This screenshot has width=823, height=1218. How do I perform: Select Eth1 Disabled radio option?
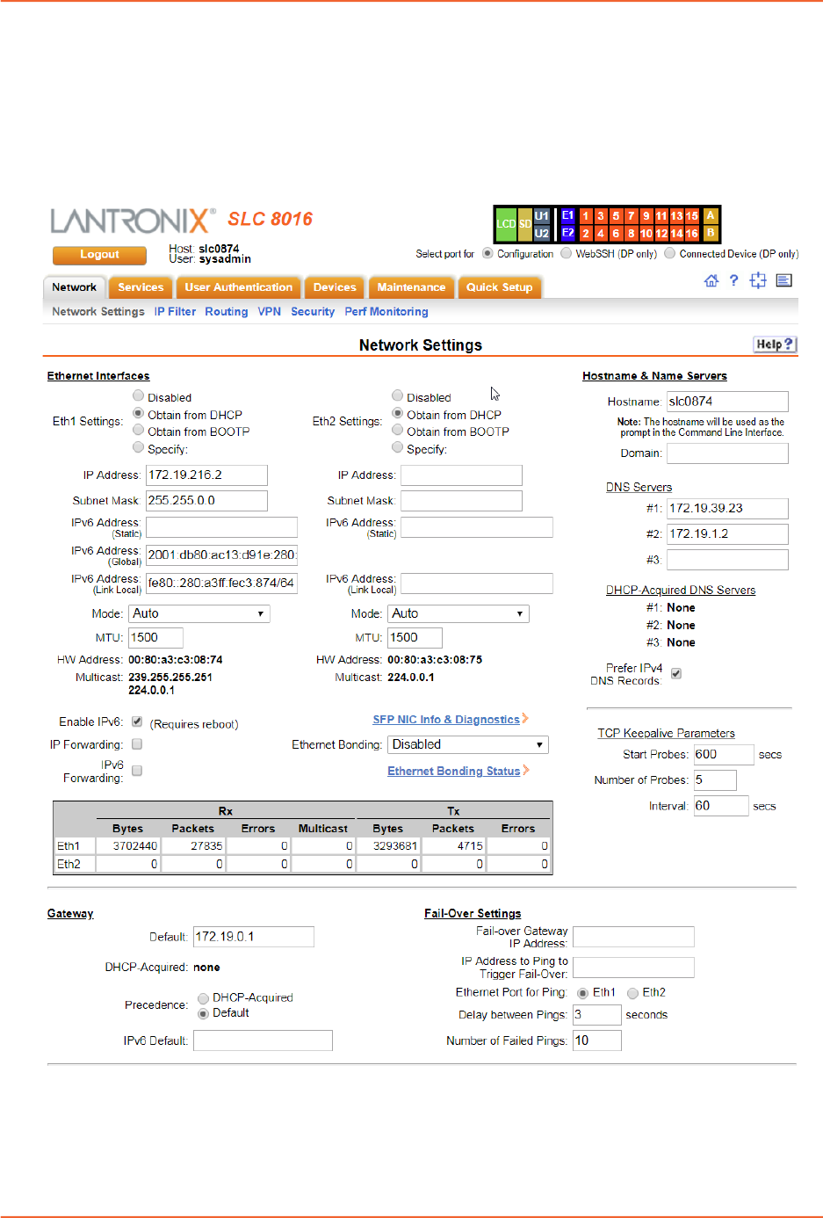tap(138, 396)
